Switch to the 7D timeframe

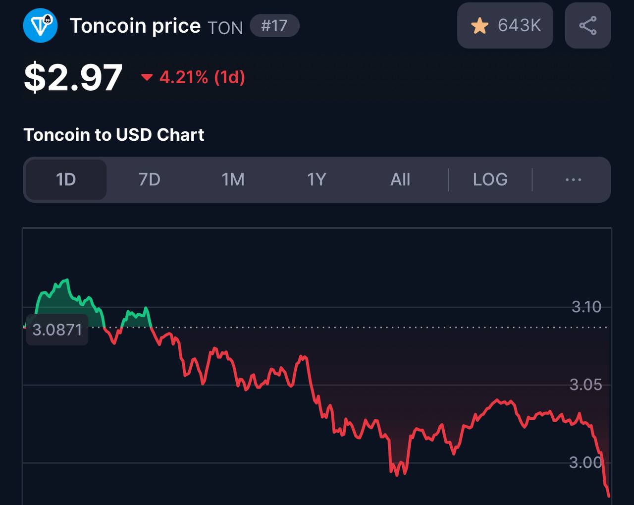click(x=149, y=179)
